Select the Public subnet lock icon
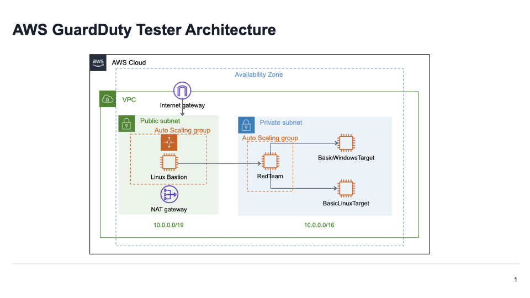 pos(127,124)
